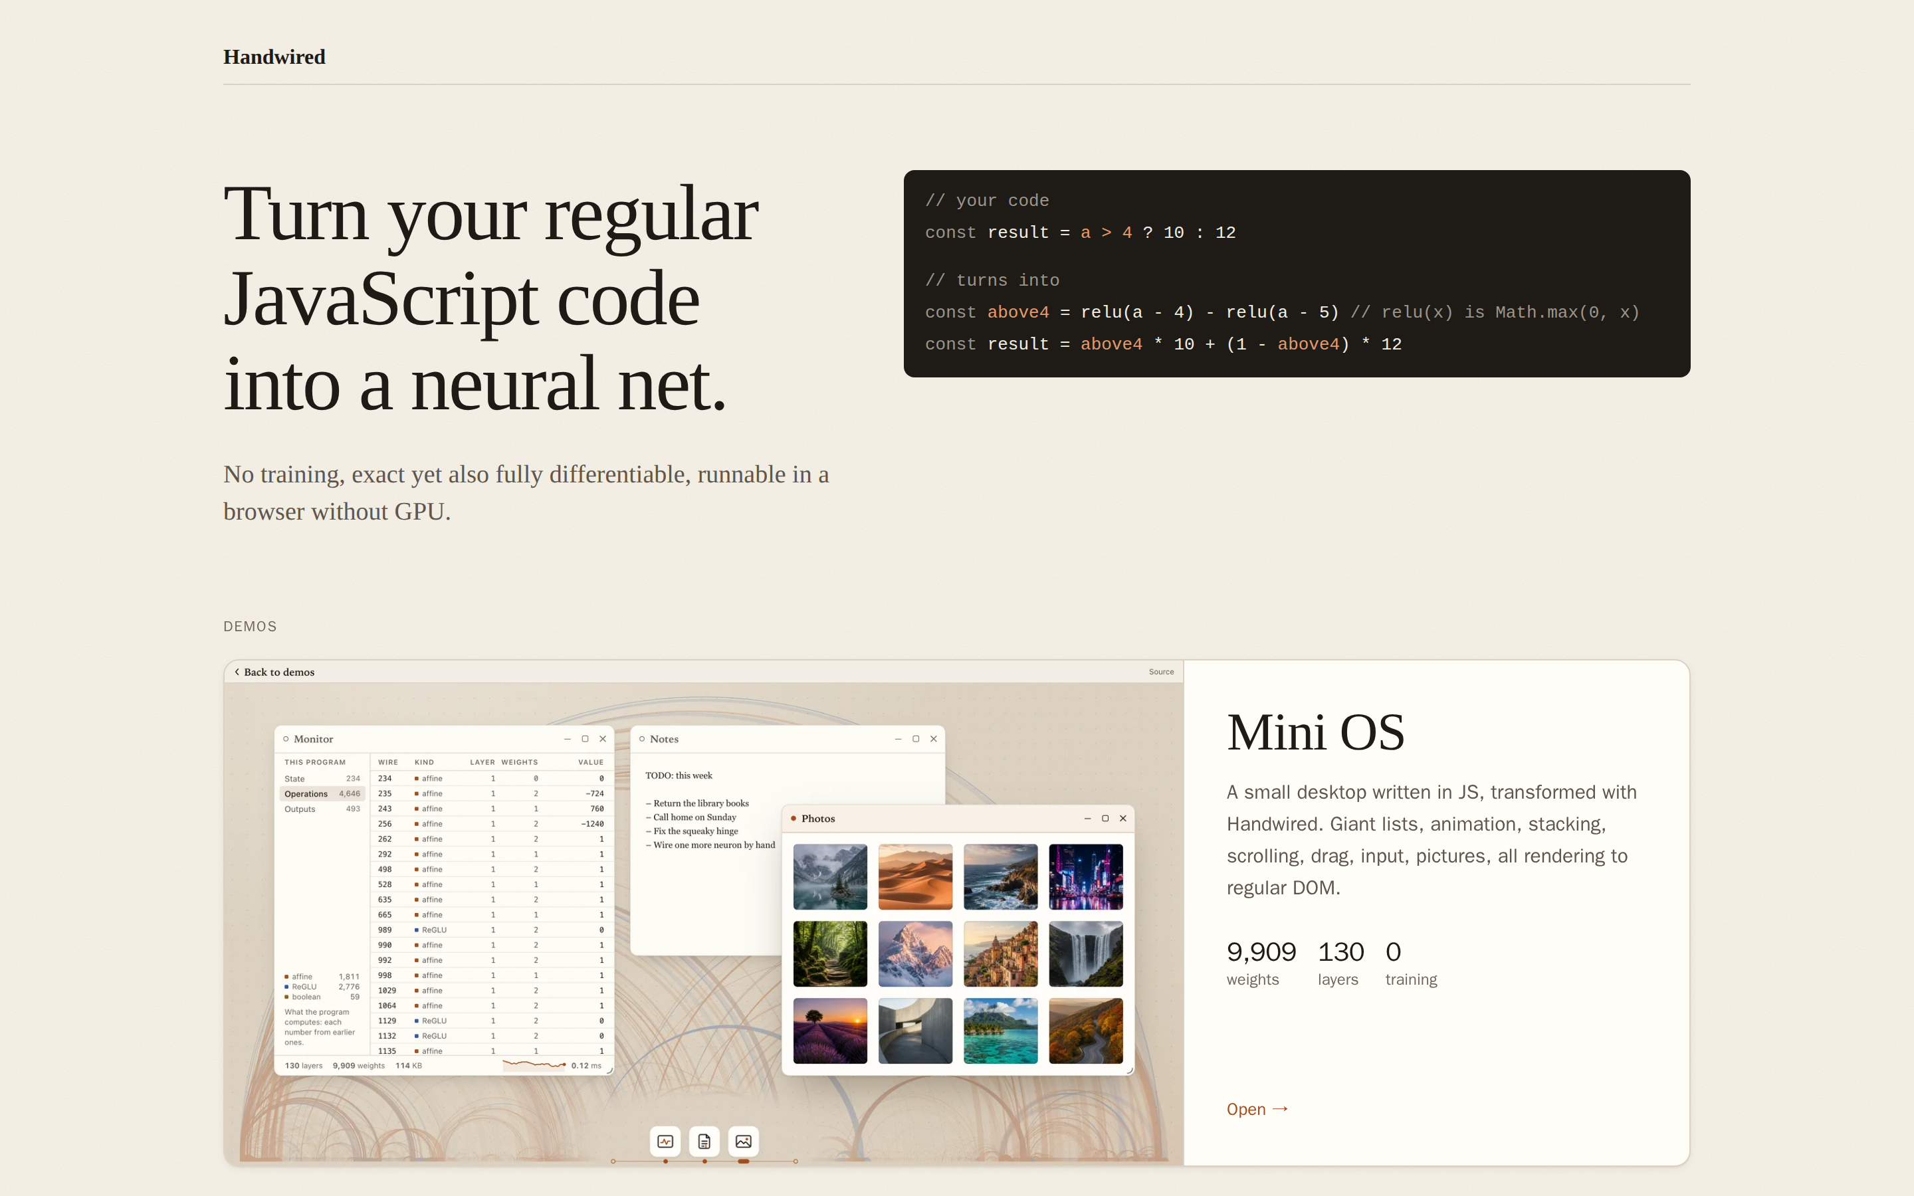Open the Monitor app dock icon

pyautogui.click(x=665, y=1142)
